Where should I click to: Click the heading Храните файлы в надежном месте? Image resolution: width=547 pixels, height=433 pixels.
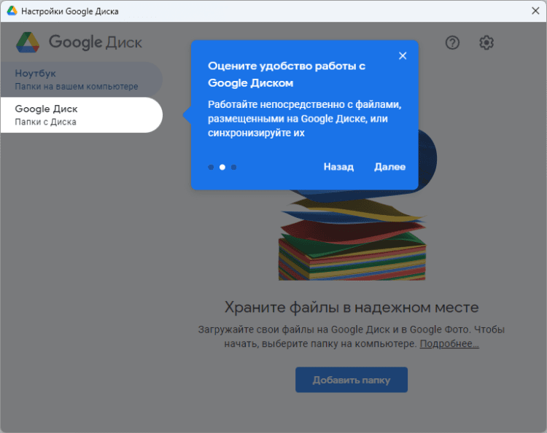(x=352, y=308)
